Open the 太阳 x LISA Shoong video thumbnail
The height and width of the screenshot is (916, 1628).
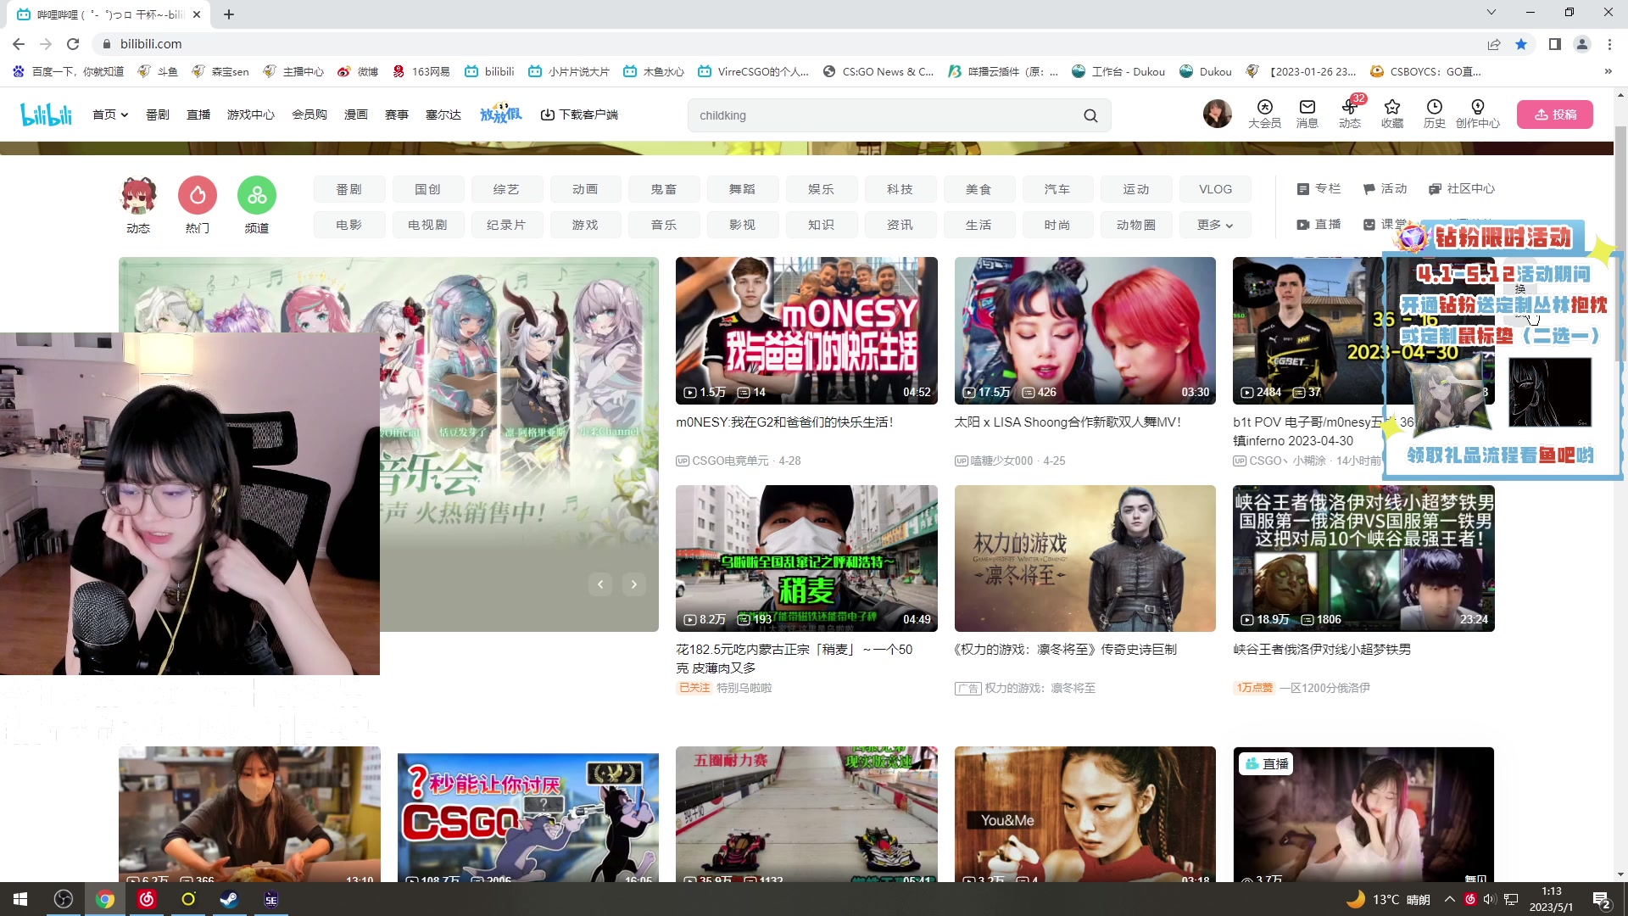[x=1085, y=330]
